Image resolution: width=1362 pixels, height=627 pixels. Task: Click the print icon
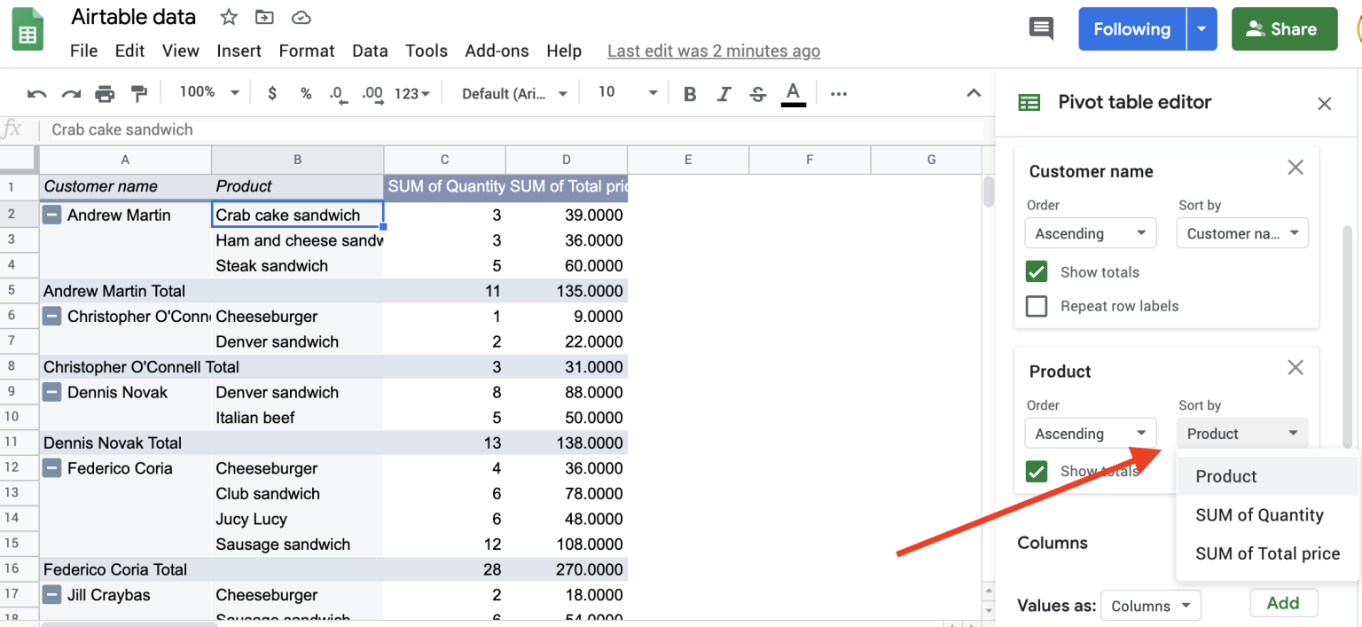tap(105, 92)
